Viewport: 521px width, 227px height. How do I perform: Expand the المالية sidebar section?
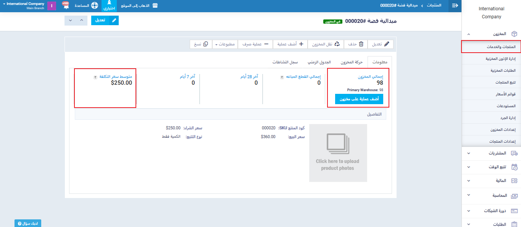click(x=492, y=180)
